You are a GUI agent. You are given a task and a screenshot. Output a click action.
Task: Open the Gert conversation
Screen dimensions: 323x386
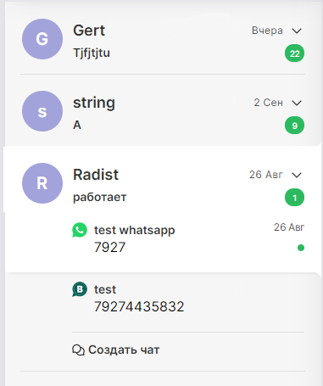[163, 39]
